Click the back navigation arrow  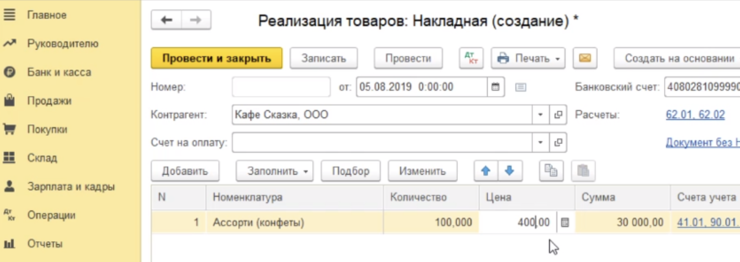coord(166,20)
